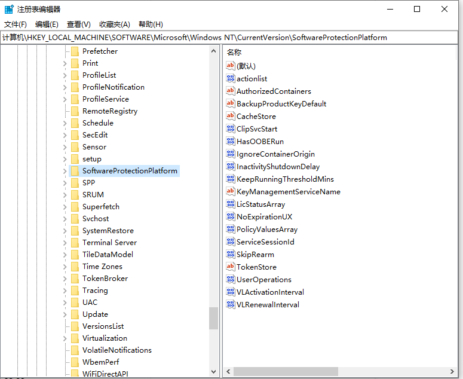Click the string icon beside BackupProductKeyDefault
The image size is (463, 379).
pyautogui.click(x=231, y=103)
